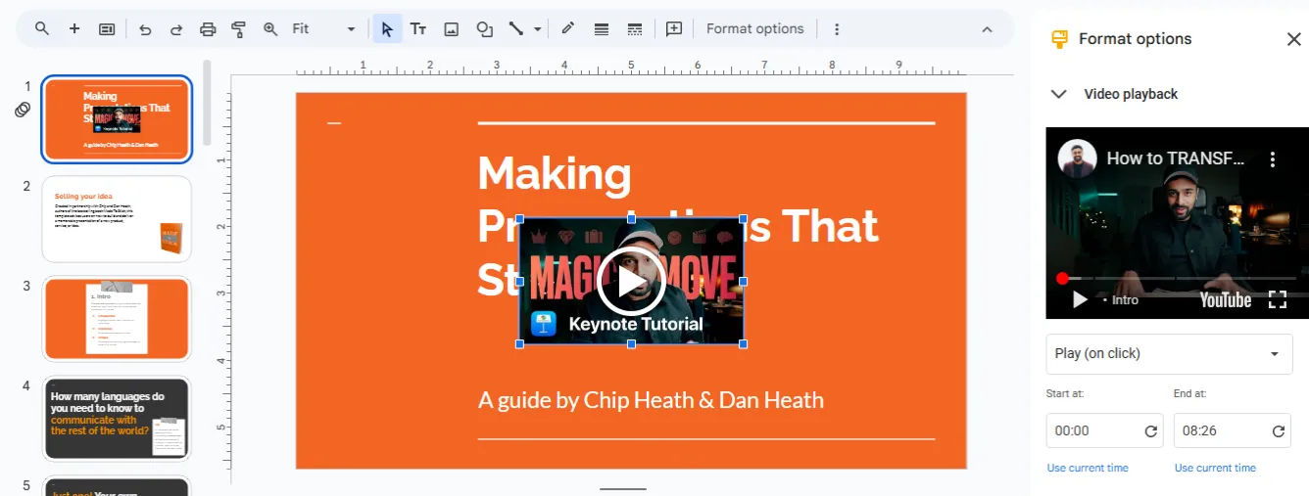Open the preview video three-dot menu

1273,158
